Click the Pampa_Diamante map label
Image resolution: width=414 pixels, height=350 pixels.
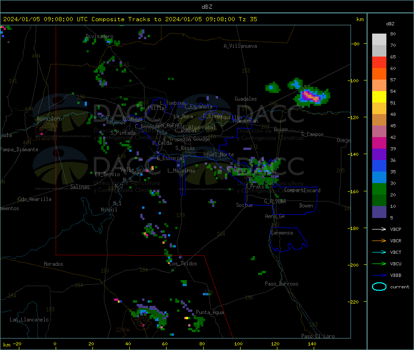point(19,149)
